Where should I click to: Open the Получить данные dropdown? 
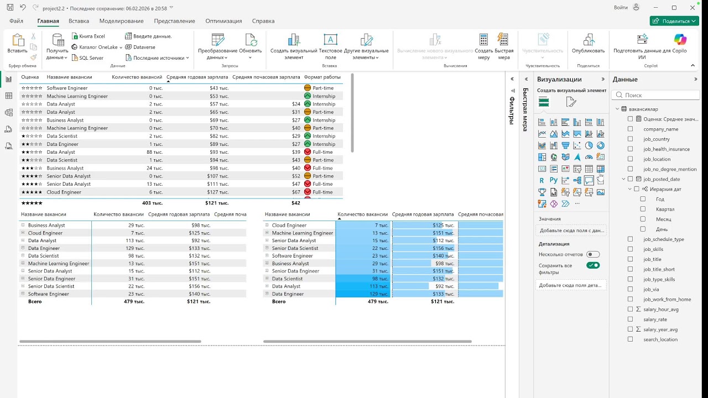[x=57, y=47]
